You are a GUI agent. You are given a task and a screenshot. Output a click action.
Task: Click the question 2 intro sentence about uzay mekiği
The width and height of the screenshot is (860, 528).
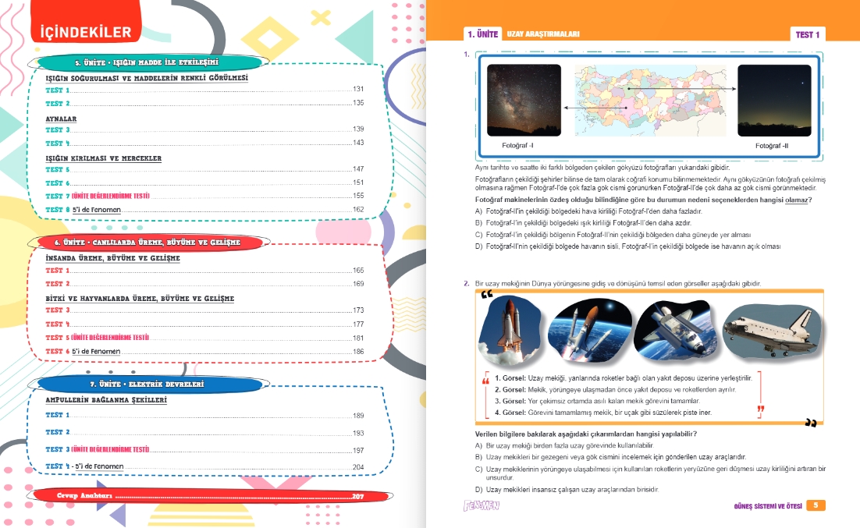(x=617, y=283)
